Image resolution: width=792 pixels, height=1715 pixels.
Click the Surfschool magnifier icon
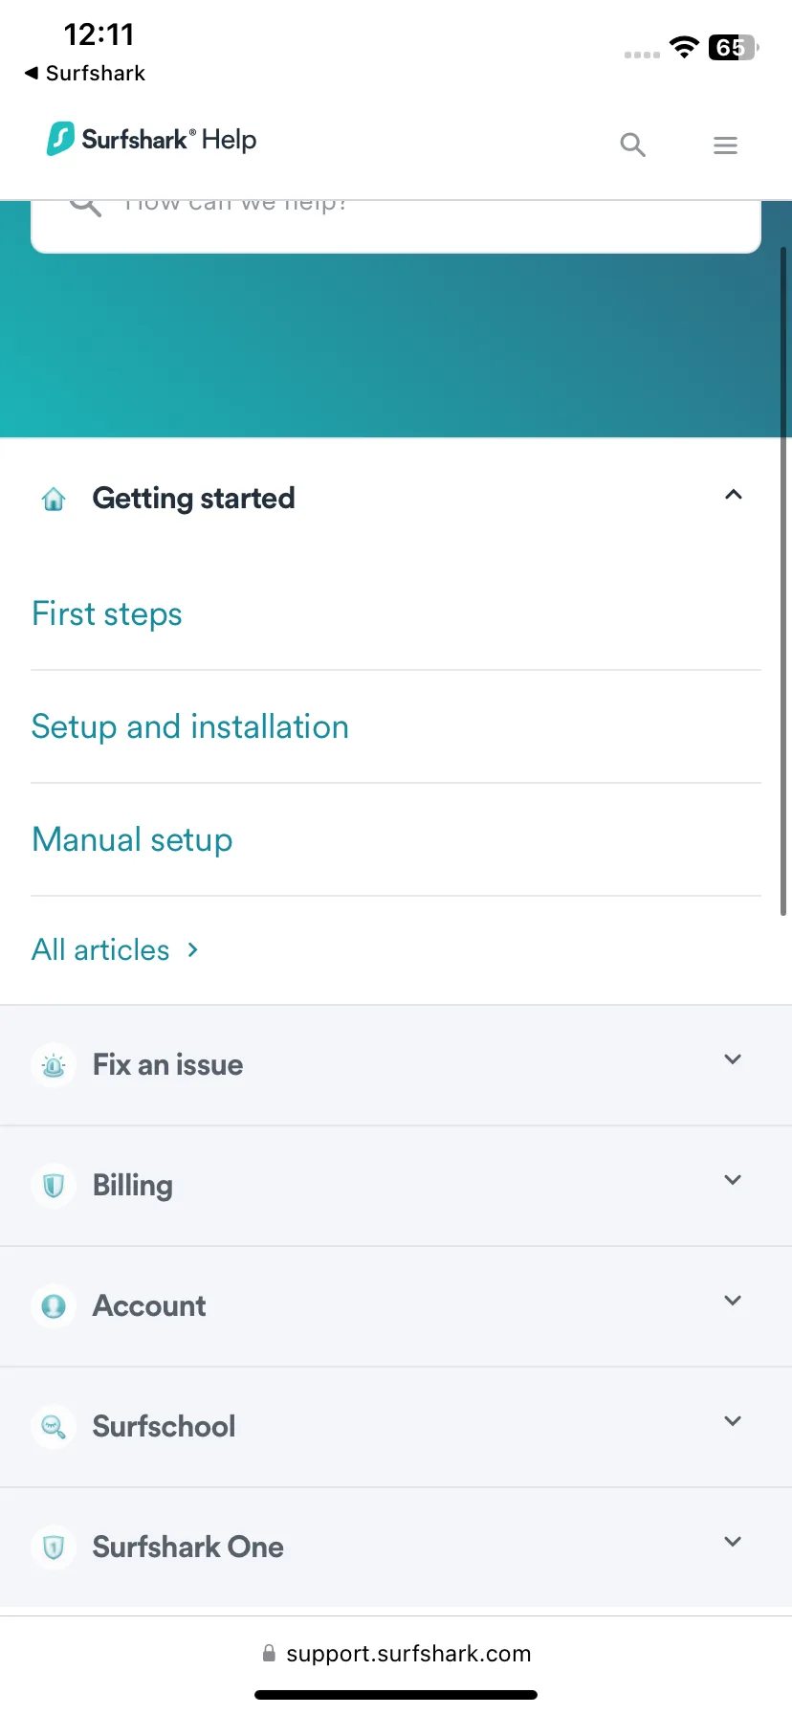[x=54, y=1427]
